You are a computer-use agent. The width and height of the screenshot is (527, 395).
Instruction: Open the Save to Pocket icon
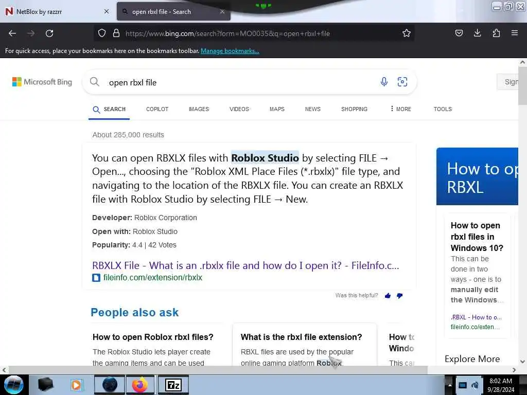tap(459, 33)
